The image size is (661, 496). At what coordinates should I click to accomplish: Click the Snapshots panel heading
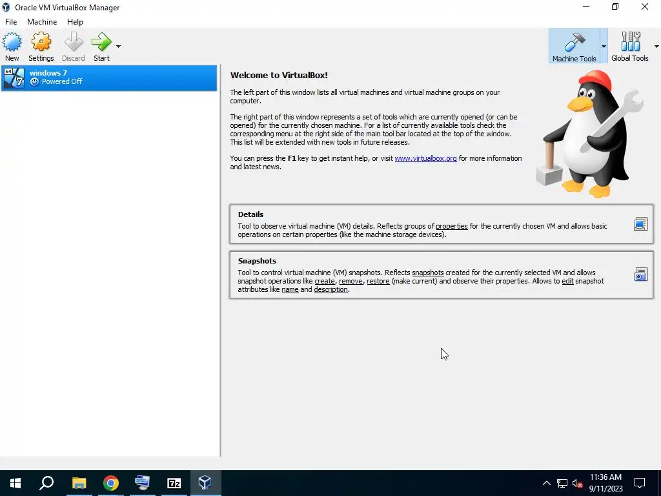(257, 261)
